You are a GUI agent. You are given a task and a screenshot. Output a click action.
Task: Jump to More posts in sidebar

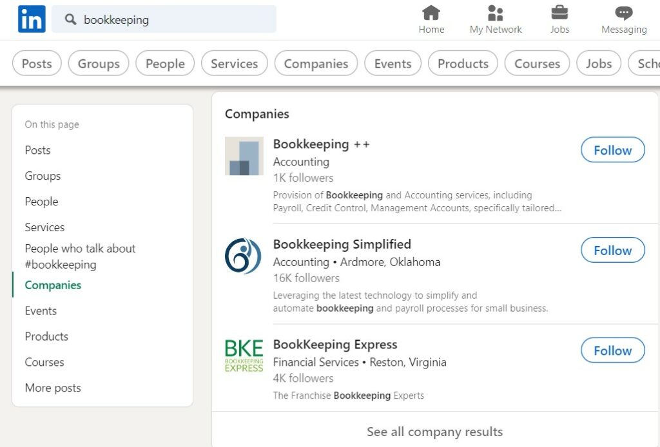53,388
